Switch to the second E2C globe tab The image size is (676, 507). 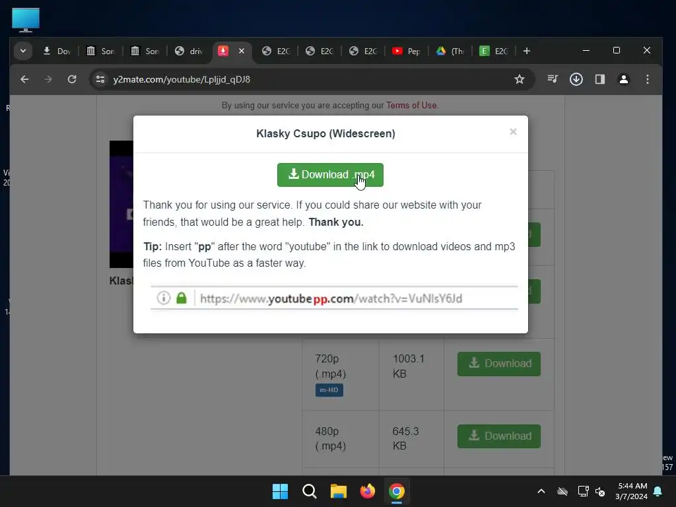click(320, 51)
